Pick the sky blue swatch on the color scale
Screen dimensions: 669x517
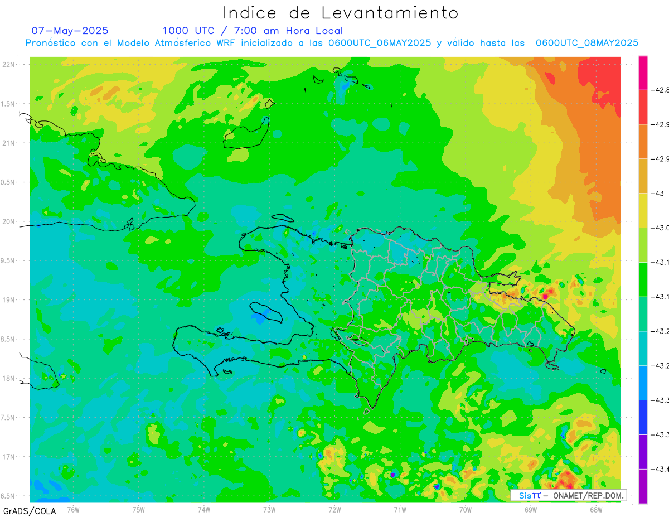(643, 384)
